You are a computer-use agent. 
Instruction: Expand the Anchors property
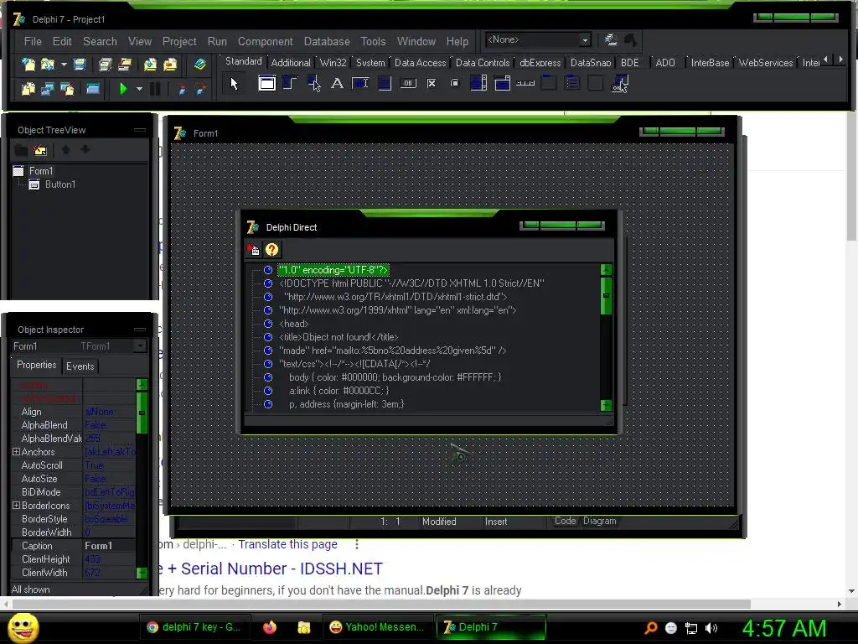click(17, 452)
